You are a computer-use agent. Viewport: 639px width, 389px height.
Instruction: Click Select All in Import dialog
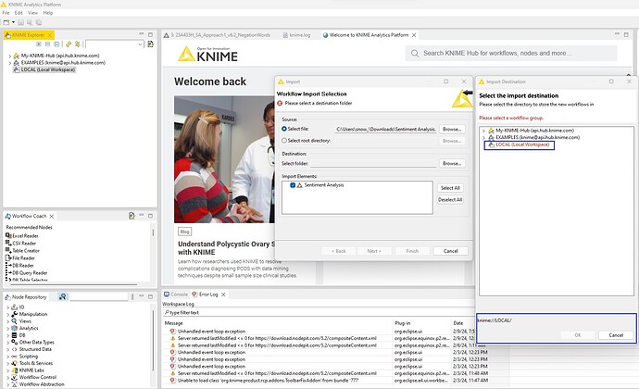tap(450, 188)
